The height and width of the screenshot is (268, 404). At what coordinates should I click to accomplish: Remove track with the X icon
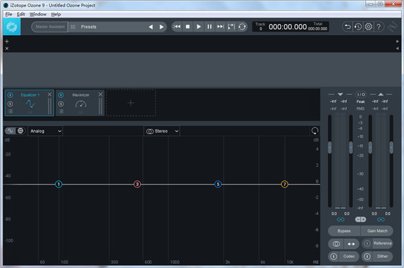click(7, 48)
